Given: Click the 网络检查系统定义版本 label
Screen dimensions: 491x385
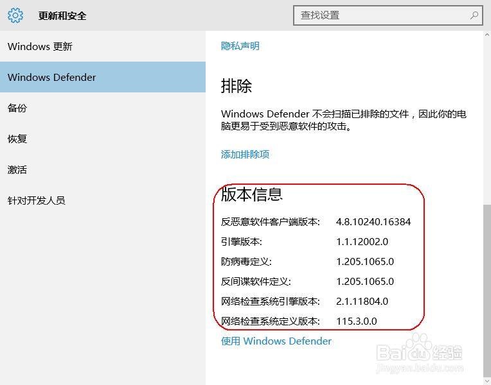Looking at the screenshot, I should [x=270, y=321].
